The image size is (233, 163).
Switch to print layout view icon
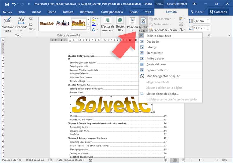(x=175, y=160)
